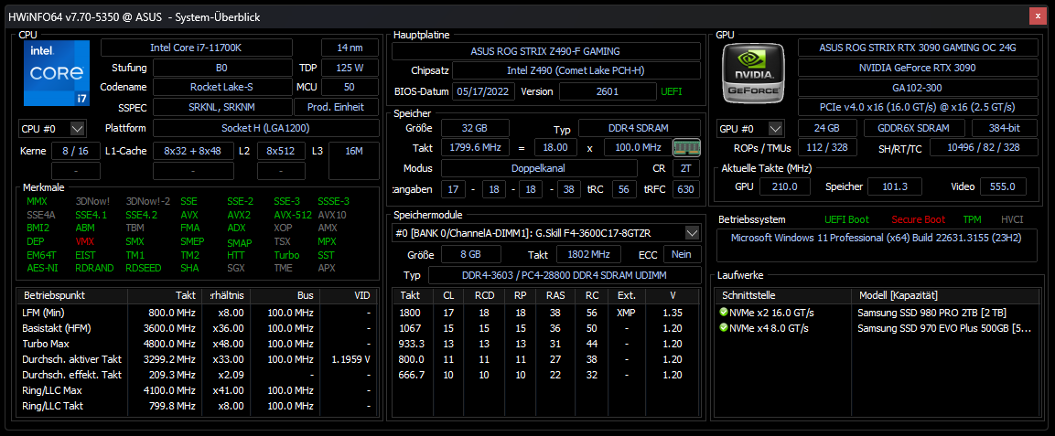
Task: Click the SRKNL, SRKNM SSPEC field
Action: point(221,107)
